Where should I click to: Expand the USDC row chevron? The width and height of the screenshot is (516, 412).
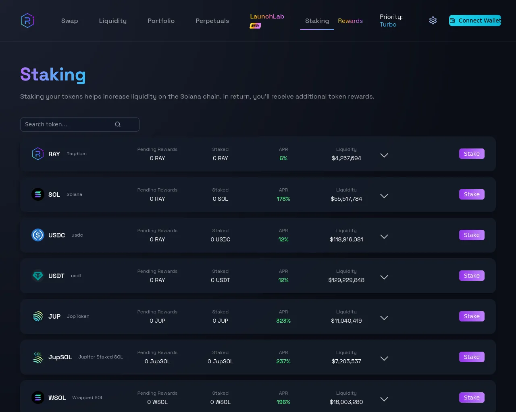[x=384, y=237]
